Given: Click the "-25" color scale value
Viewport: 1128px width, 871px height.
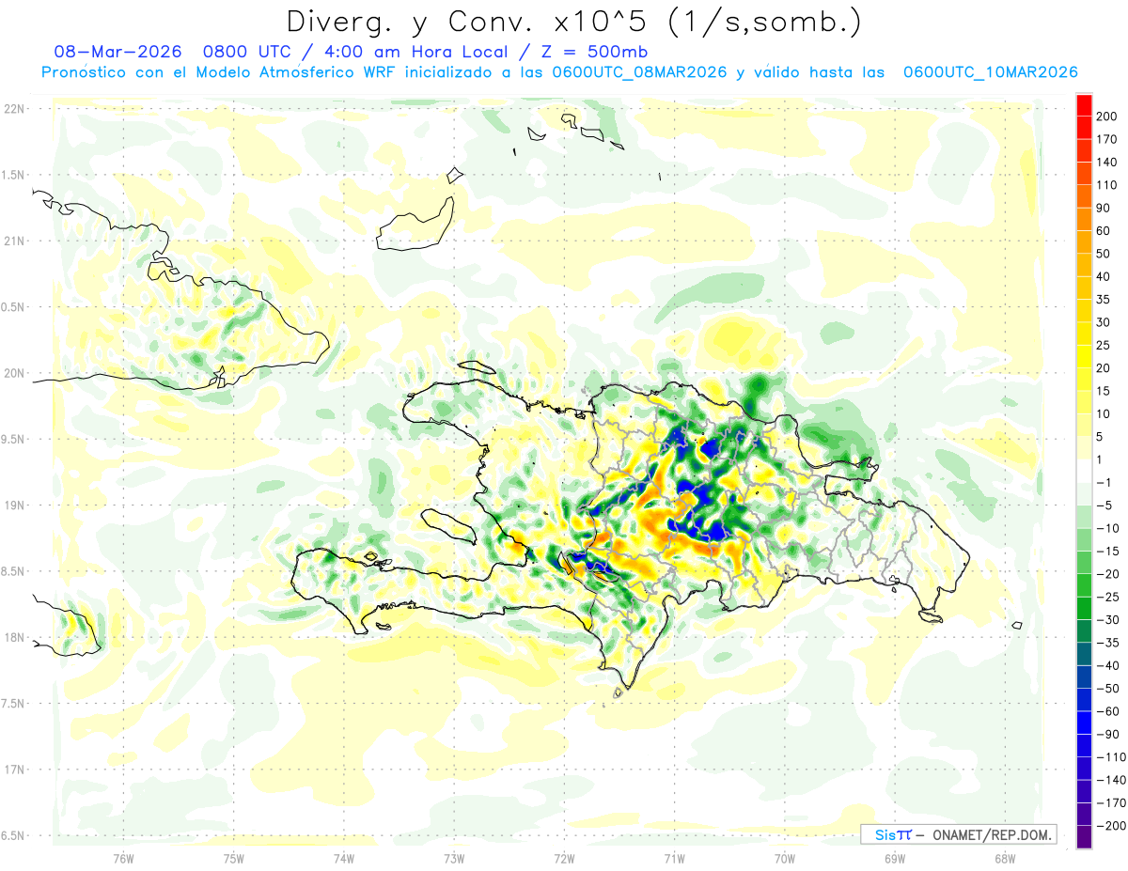Looking at the screenshot, I should 1109,597.
